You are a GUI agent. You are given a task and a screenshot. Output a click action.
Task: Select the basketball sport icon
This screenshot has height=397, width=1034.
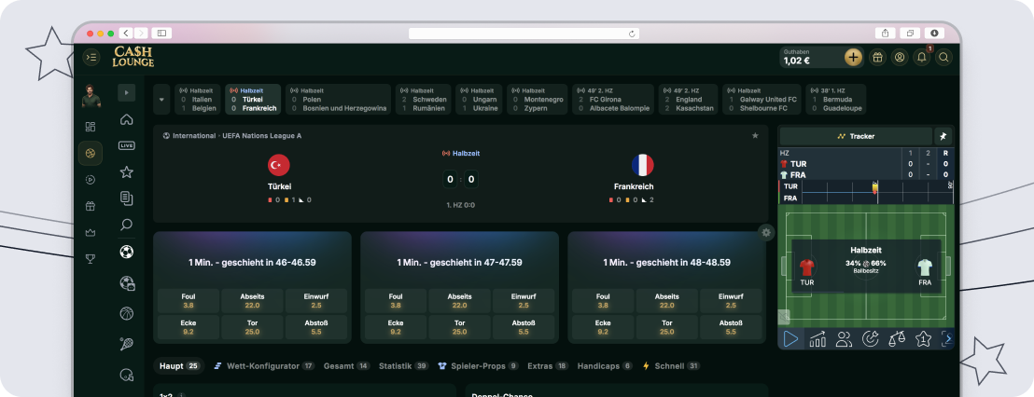pyautogui.click(x=127, y=313)
